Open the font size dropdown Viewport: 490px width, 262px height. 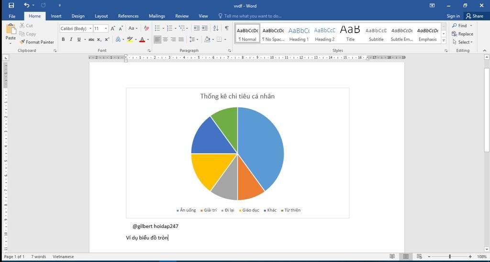pos(106,29)
